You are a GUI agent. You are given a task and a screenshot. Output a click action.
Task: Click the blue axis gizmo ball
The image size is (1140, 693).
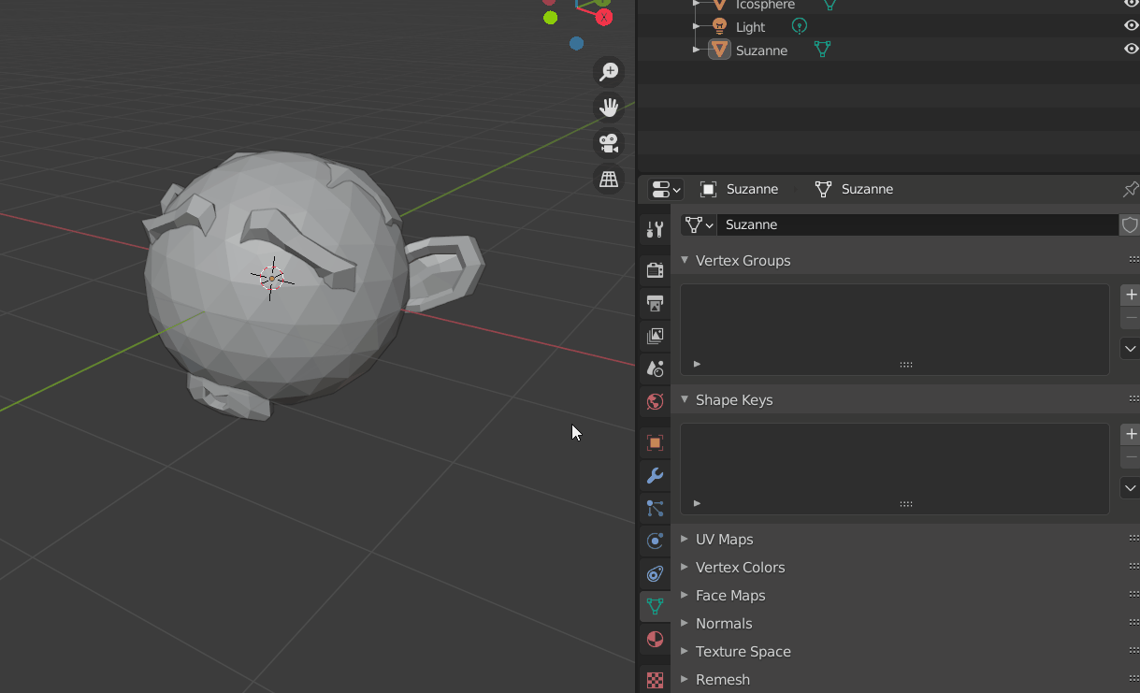(576, 43)
